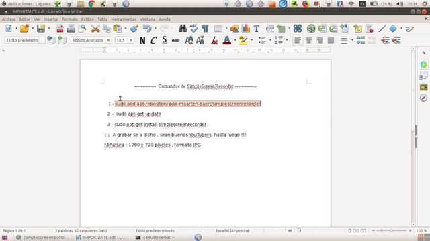
Task: Click the New document icon
Action: click(9, 28)
